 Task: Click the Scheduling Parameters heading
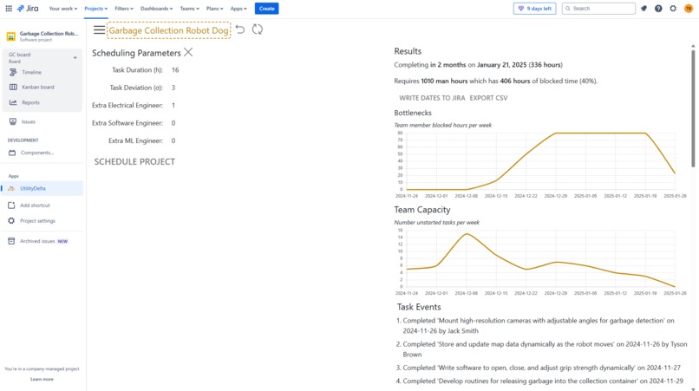pyautogui.click(x=136, y=53)
